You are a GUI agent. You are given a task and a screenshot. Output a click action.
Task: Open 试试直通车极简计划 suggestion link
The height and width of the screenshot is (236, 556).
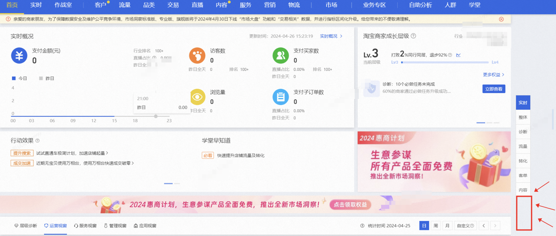pos(72,153)
